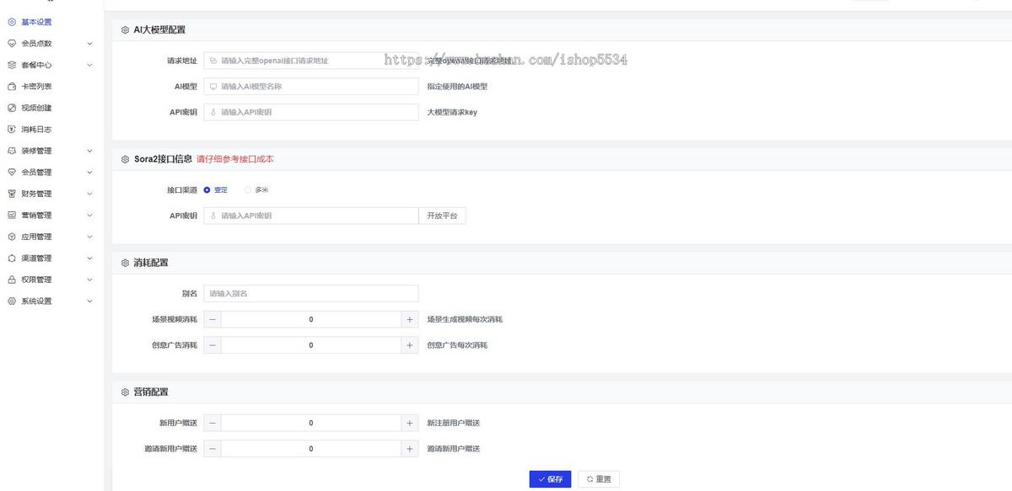Click the 卡密列表 sidebar icon
This screenshot has width=1012, height=491.
(x=12, y=86)
